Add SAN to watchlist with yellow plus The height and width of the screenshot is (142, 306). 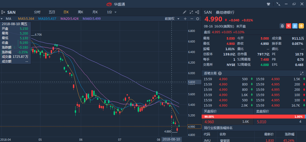[301, 26]
